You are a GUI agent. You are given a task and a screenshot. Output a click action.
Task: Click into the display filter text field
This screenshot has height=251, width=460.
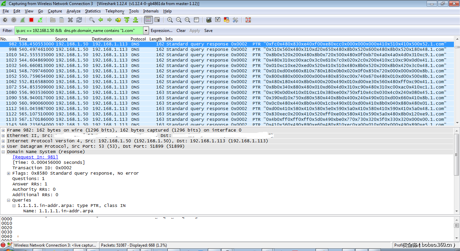(79, 31)
